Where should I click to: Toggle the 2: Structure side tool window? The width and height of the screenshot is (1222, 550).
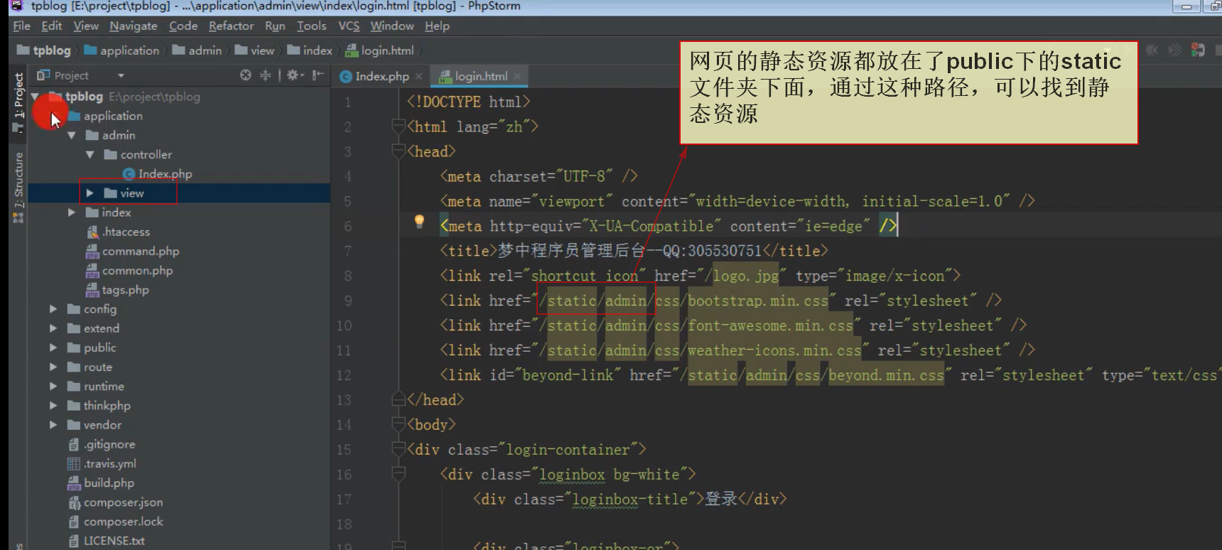(x=18, y=188)
